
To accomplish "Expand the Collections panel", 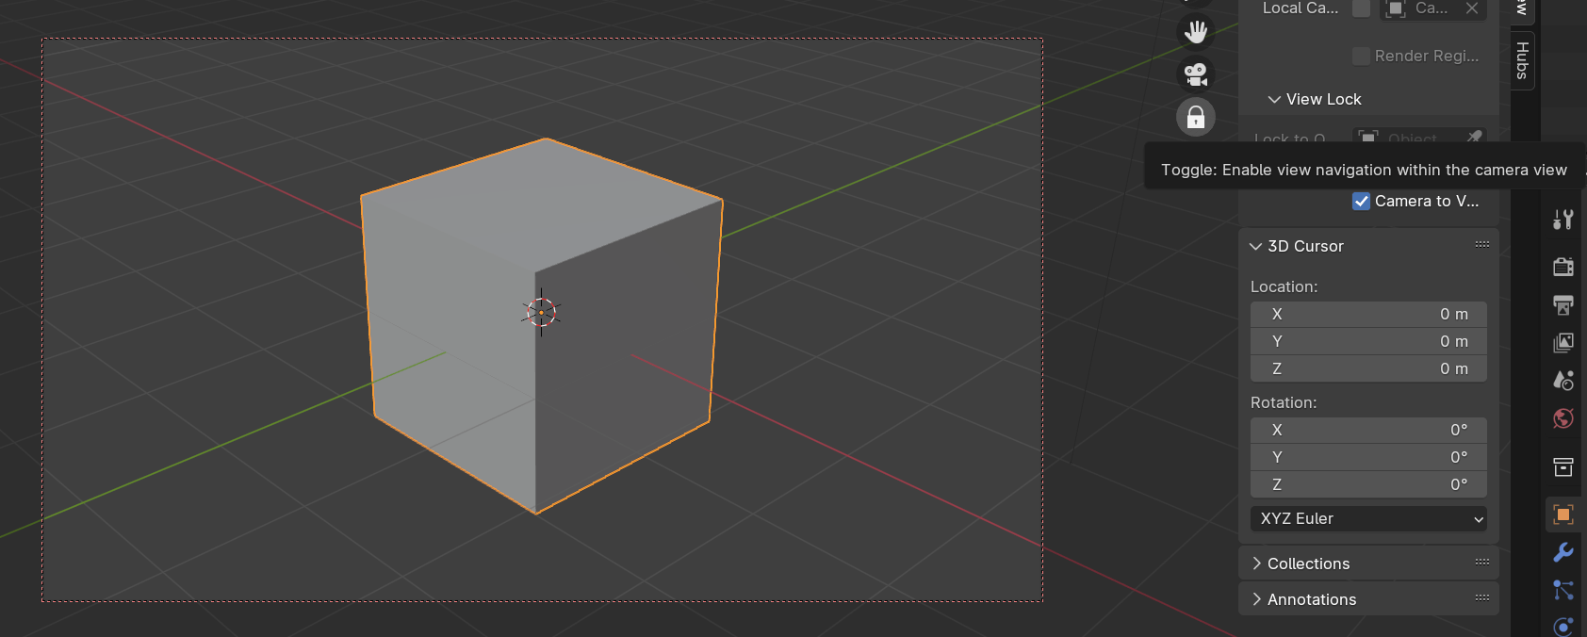I will point(1256,563).
